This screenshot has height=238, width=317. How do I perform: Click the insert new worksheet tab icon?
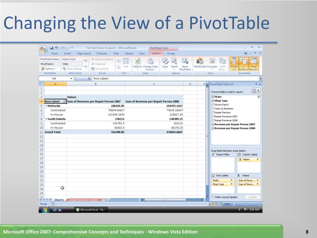[106, 200]
